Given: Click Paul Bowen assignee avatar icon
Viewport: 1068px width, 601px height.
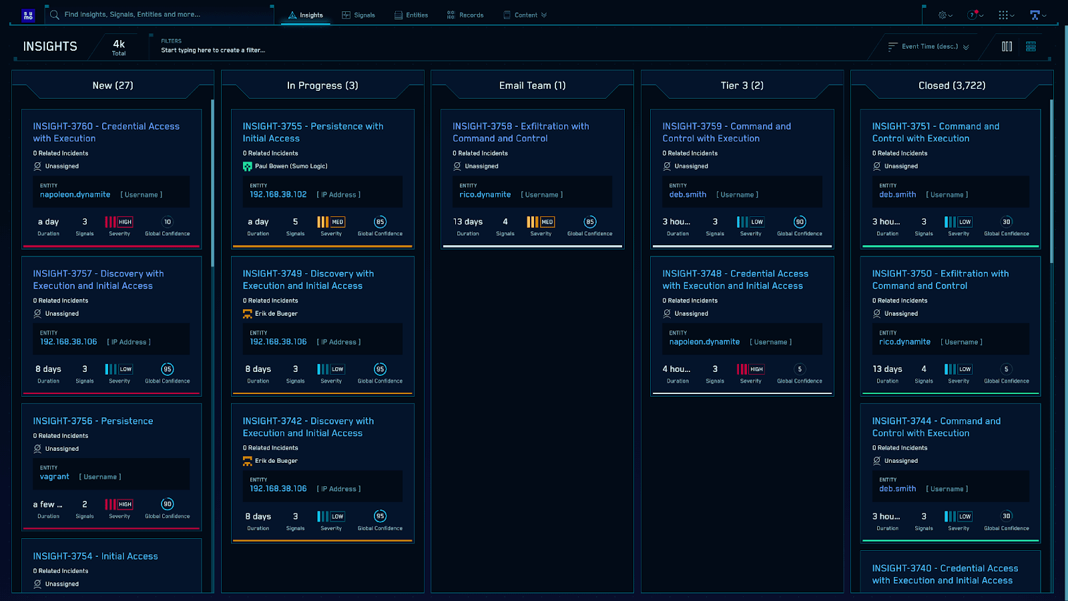Looking at the screenshot, I should [x=247, y=166].
